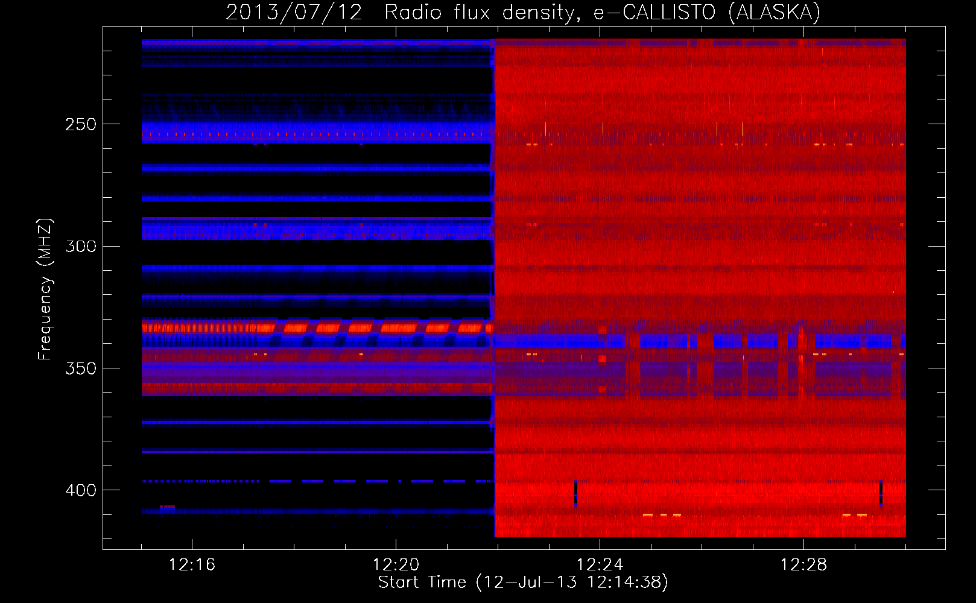Click the 300 frequency tick label
Screen dimensions: 976x603
point(81,246)
